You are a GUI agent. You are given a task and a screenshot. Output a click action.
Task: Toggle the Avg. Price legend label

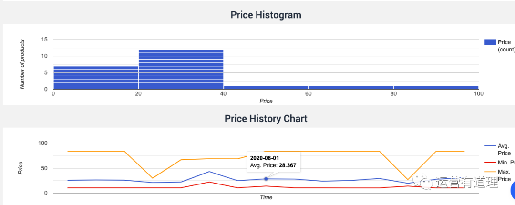(x=504, y=150)
